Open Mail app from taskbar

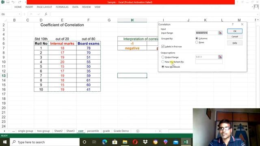176,142
